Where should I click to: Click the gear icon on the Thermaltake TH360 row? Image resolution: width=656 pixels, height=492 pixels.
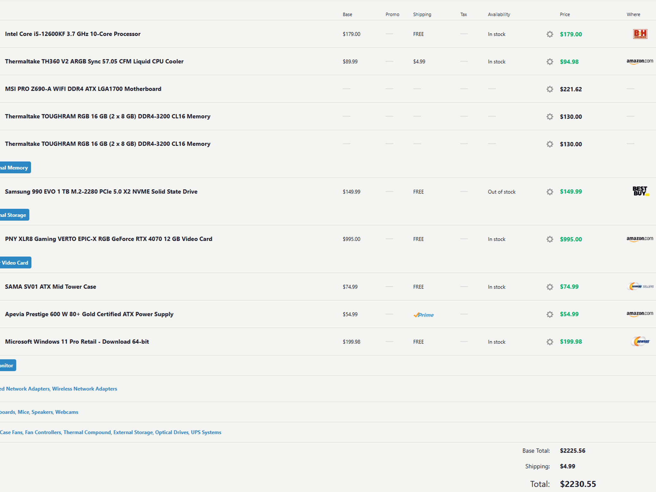click(x=550, y=61)
